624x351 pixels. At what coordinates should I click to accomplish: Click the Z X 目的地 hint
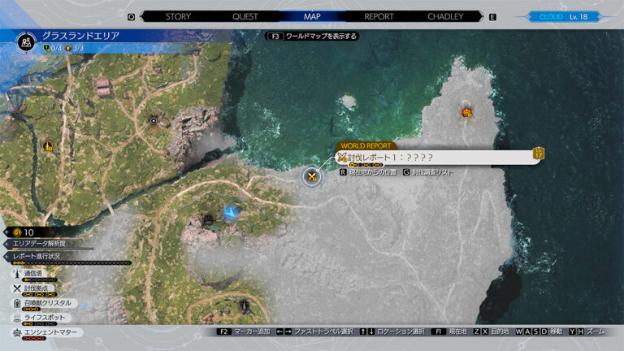[491, 331]
